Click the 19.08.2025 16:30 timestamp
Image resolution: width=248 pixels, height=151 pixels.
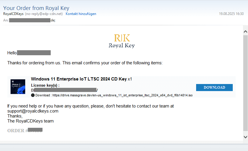[x=231, y=14]
